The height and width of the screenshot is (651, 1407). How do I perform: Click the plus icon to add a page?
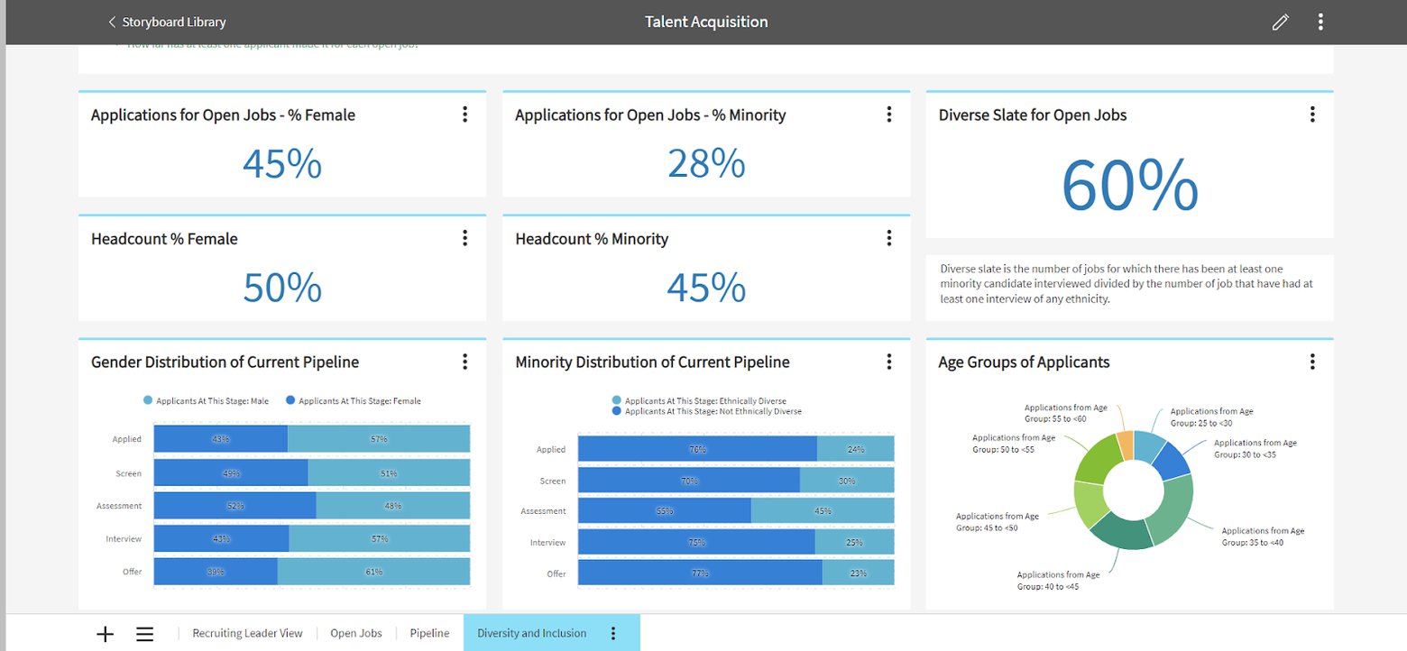click(106, 633)
